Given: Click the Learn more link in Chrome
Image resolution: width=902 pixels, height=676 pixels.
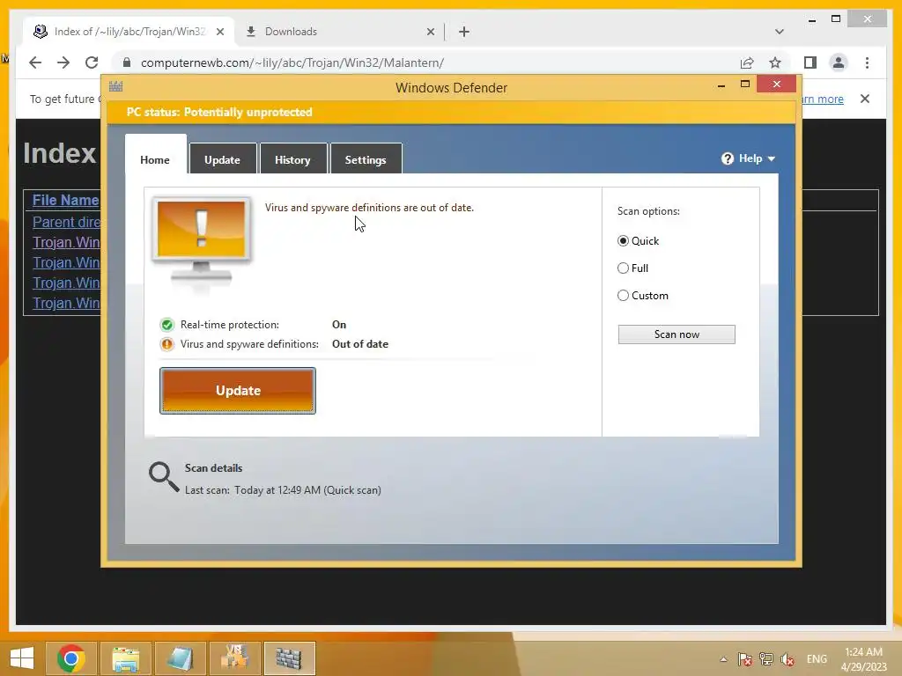Looking at the screenshot, I should click(x=822, y=99).
